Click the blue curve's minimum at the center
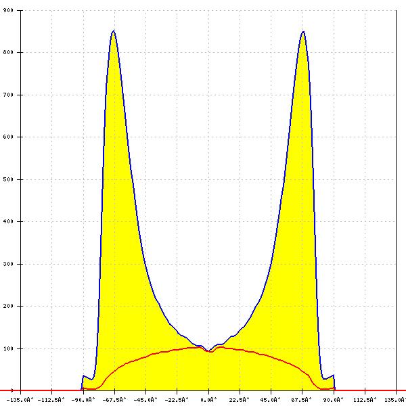 pyautogui.click(x=209, y=350)
